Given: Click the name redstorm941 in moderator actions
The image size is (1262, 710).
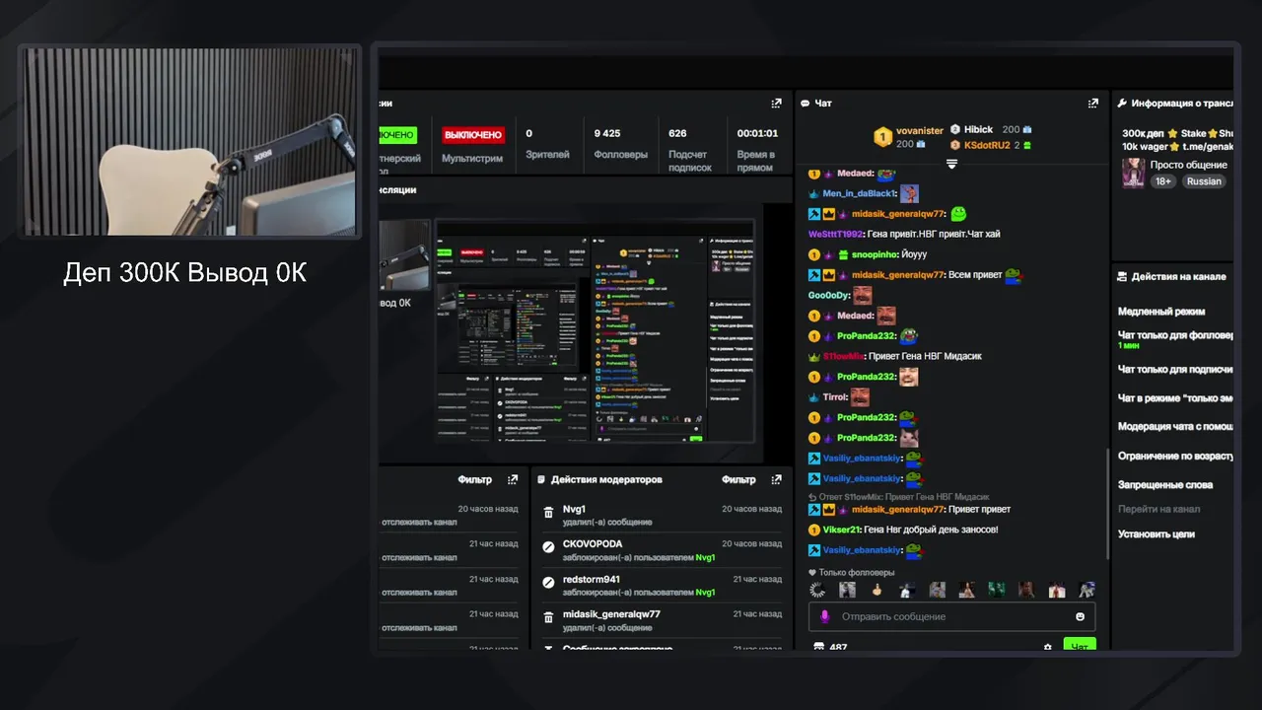Looking at the screenshot, I should (x=592, y=579).
